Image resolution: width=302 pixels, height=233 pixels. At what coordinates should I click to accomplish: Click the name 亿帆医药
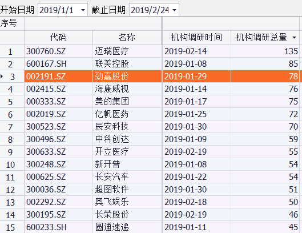112,114
